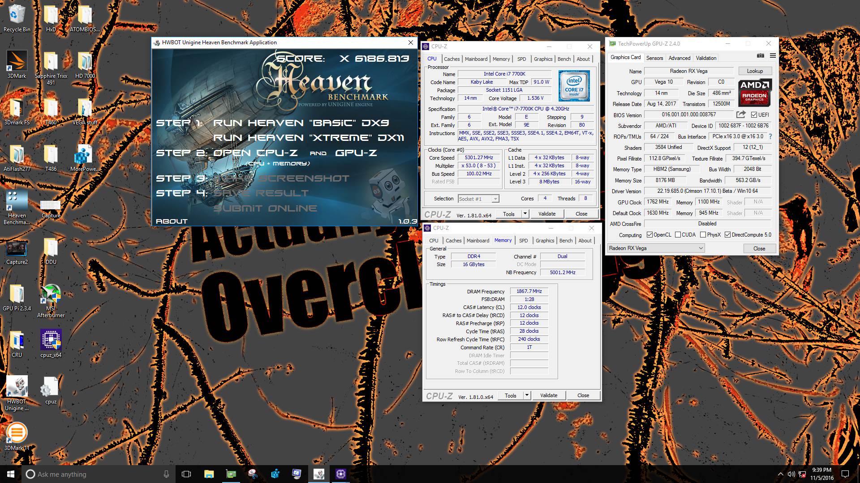Launch MSI Afterburner from desktop
The width and height of the screenshot is (860, 483).
point(51,301)
